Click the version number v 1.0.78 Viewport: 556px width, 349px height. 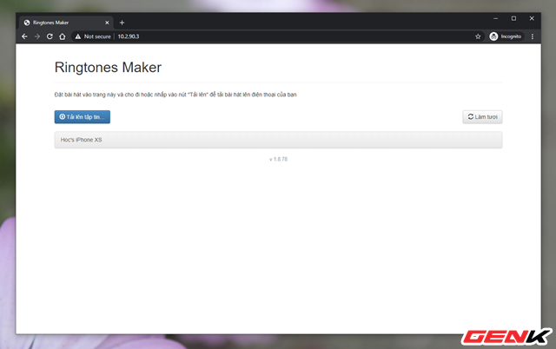[x=278, y=159]
